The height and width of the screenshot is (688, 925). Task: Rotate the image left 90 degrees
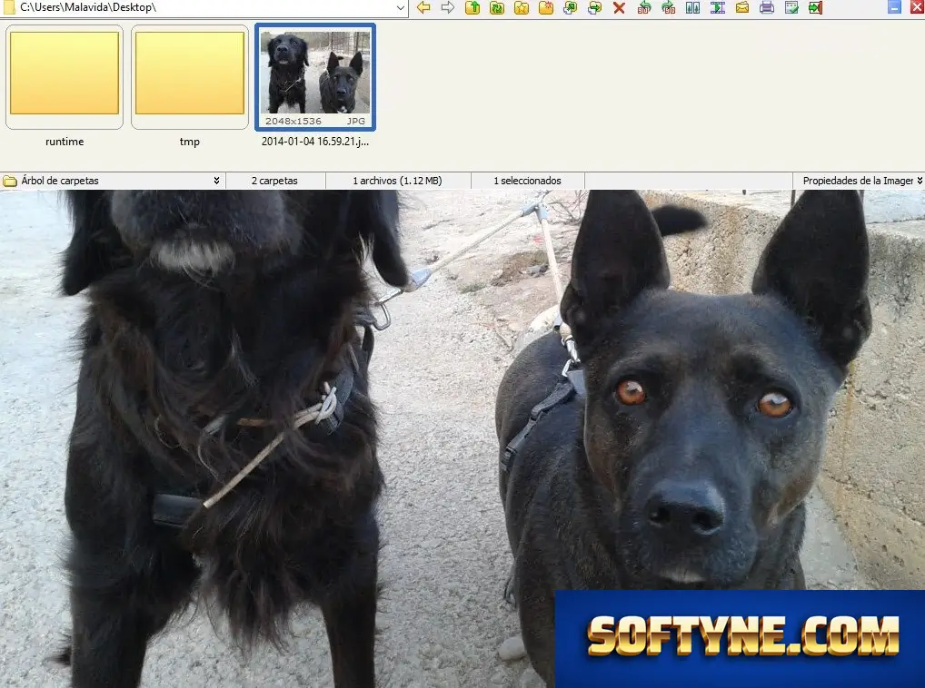pos(644,7)
